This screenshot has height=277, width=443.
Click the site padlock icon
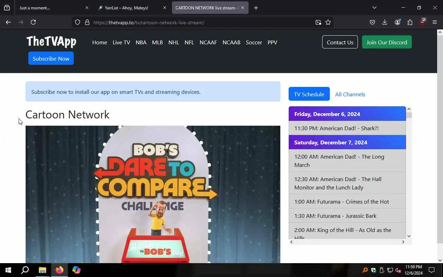click(x=87, y=22)
